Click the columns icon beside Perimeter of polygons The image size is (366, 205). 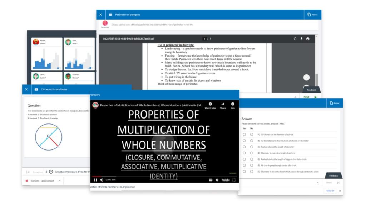coord(110,14)
